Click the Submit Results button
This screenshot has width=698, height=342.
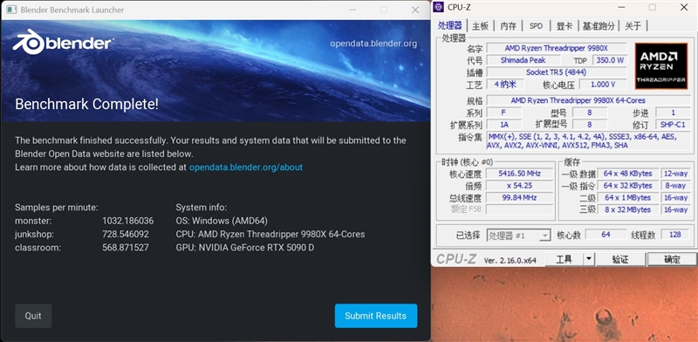click(376, 316)
